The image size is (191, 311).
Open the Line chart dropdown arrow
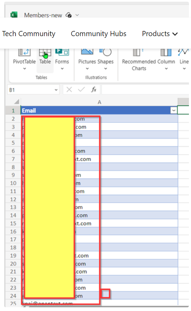click(184, 68)
